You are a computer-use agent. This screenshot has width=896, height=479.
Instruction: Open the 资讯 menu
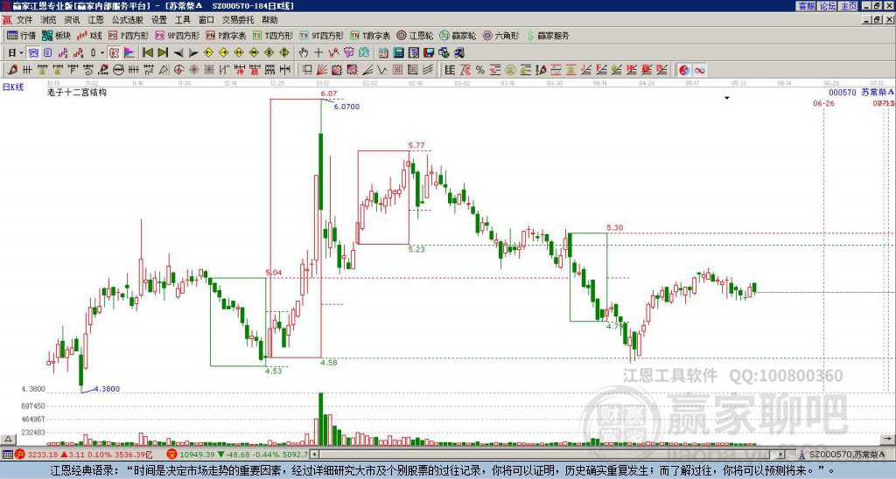tap(72, 20)
